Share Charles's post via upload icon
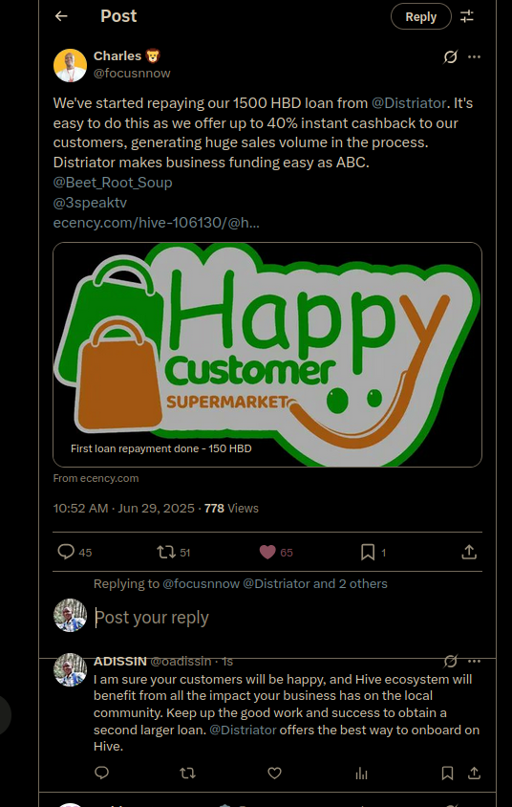The image size is (512, 807). click(x=469, y=553)
